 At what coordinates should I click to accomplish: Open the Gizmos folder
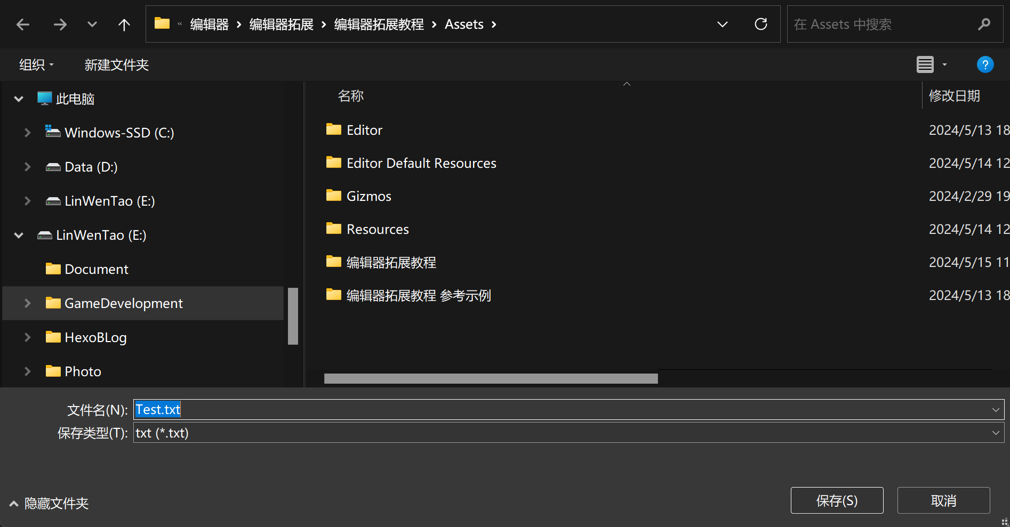coord(368,197)
